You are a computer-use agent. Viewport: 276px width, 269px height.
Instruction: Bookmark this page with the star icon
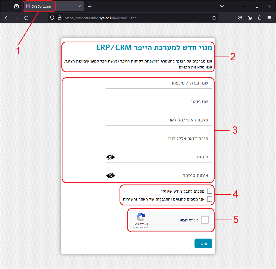pyautogui.click(x=214, y=18)
